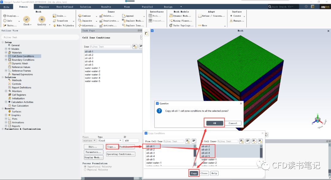Click the Outline View filter text field
Image resolution: width=331 pixels, height=180 pixels.
tap(40, 37)
